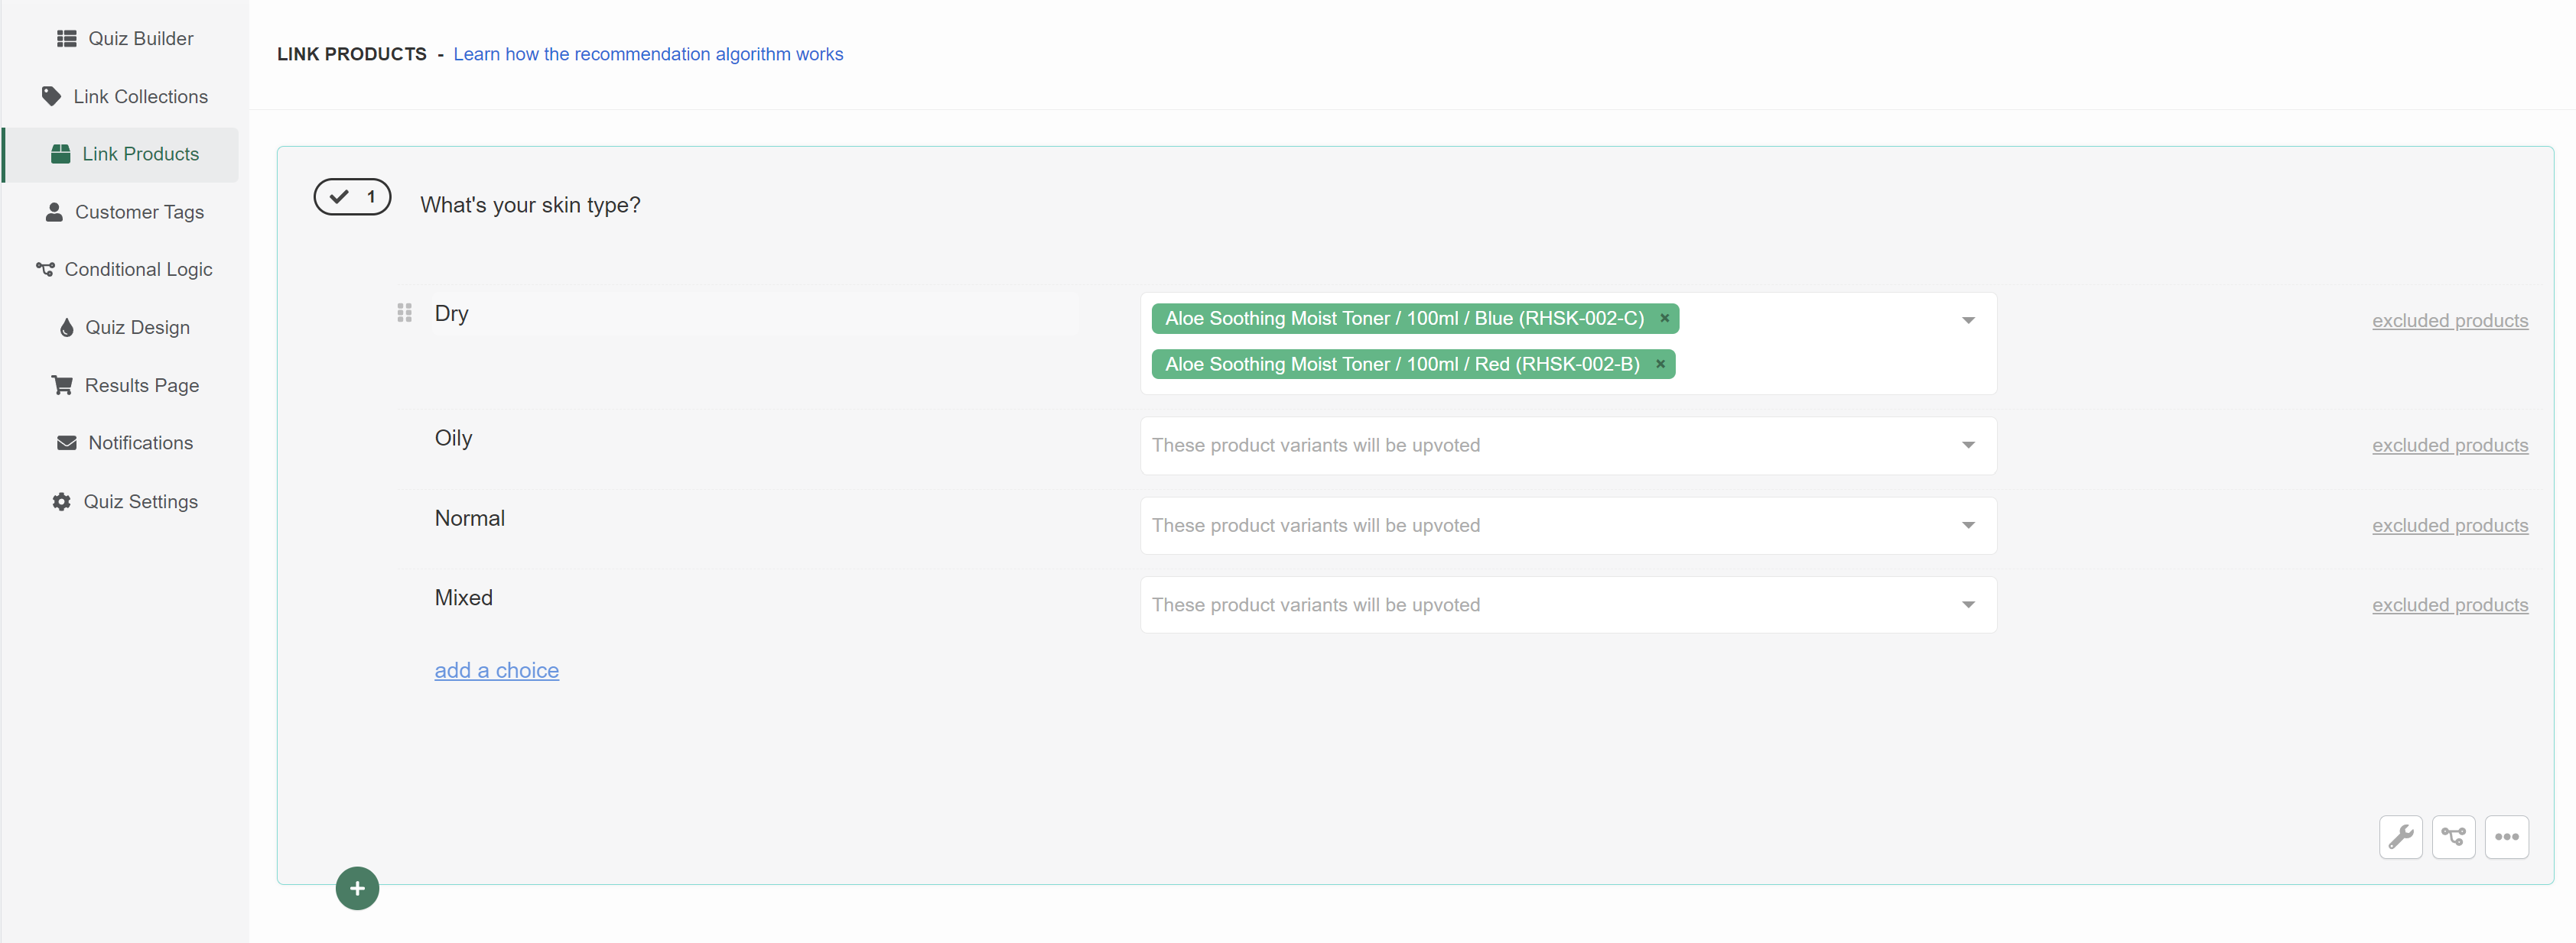2576x943 pixels.
Task: Expand the Normal product variants dropdown arrow
Action: click(1967, 524)
